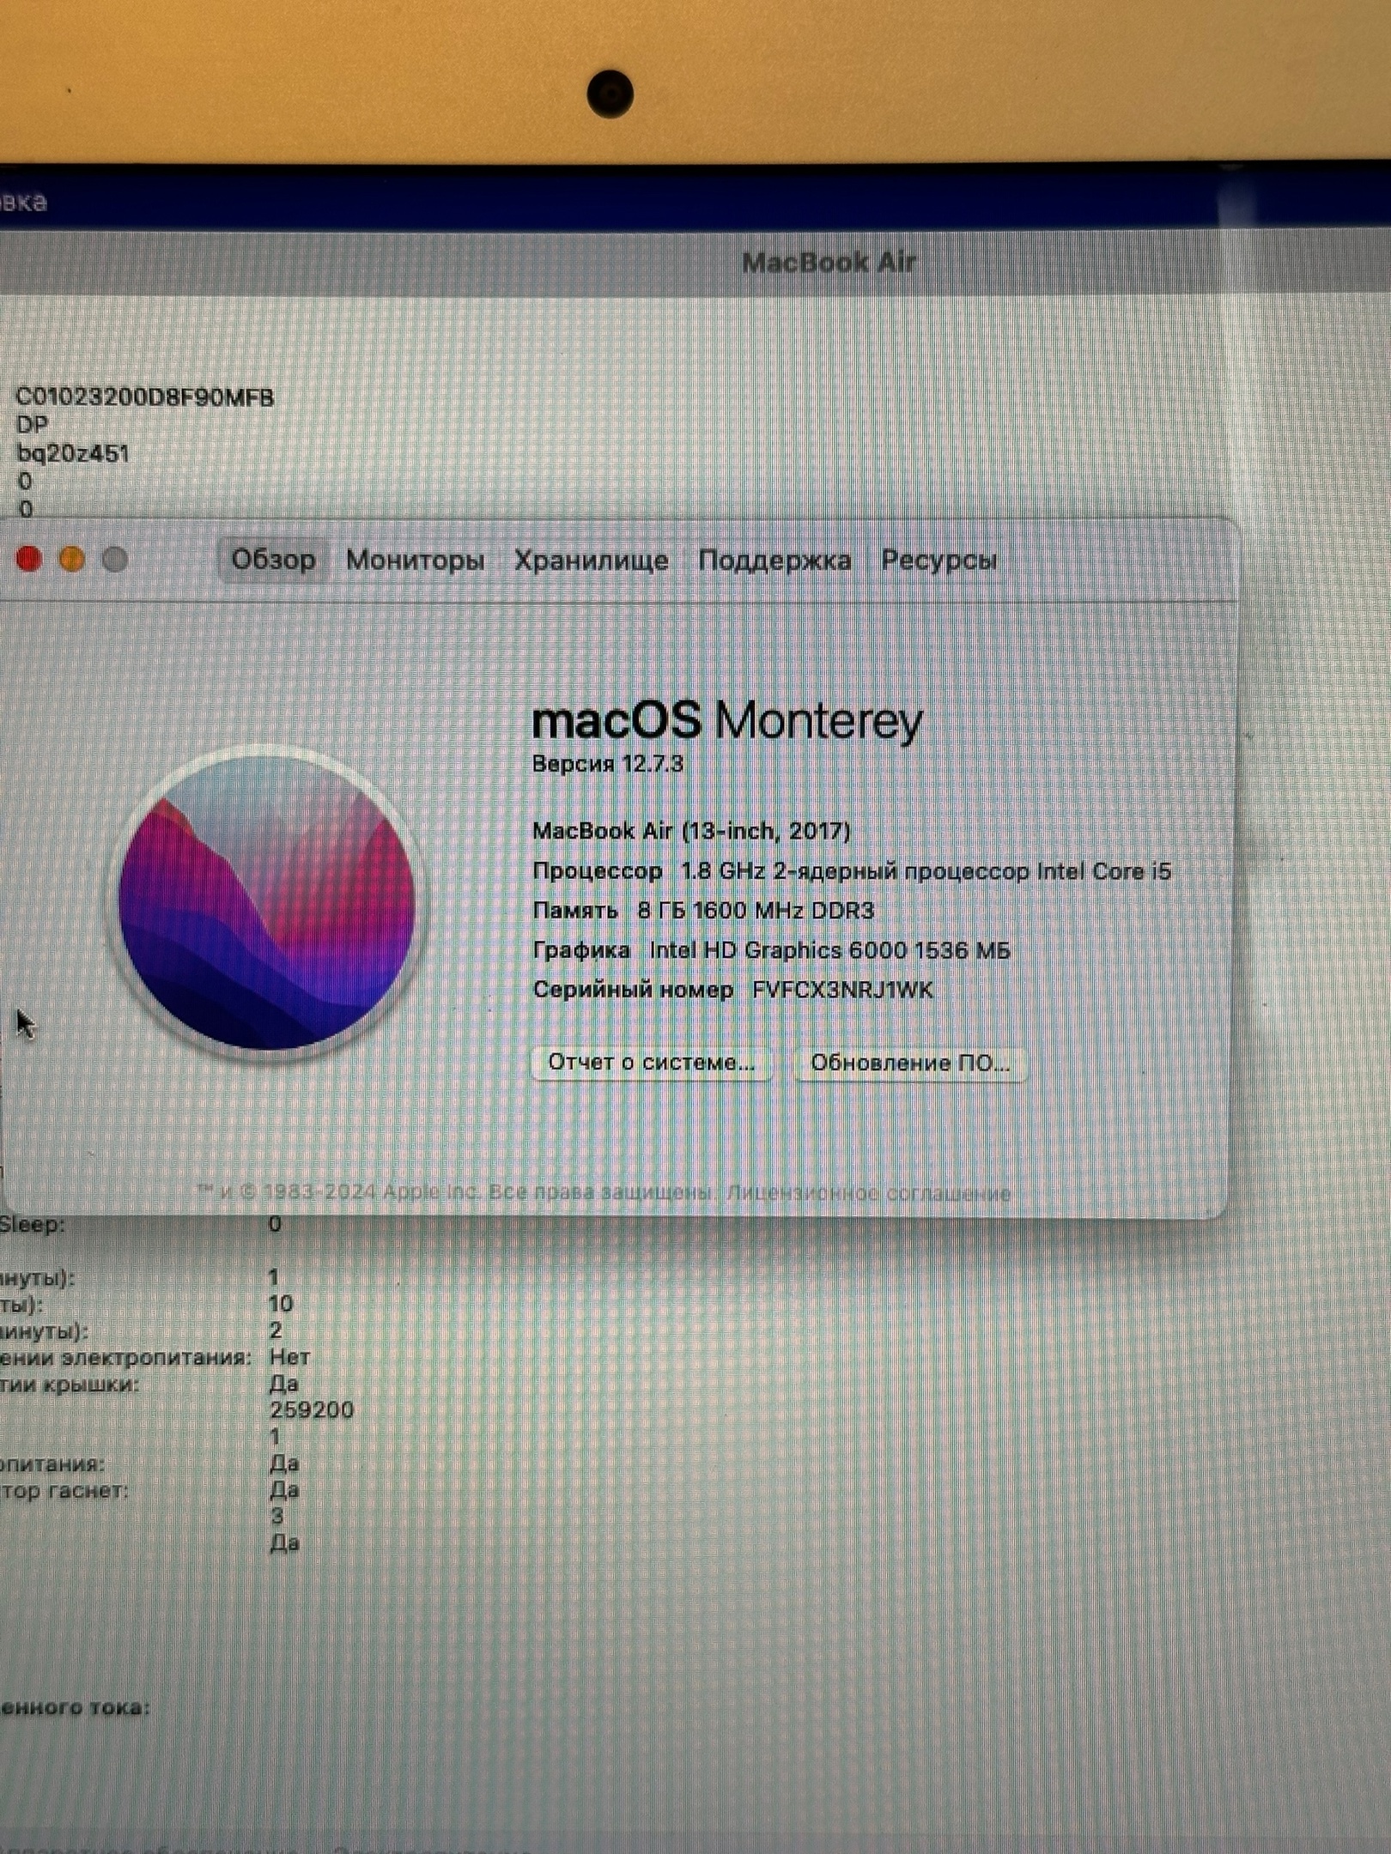This screenshot has height=1854, width=1391.
Task: Click the Обновление ПО button
Action: (910, 1063)
